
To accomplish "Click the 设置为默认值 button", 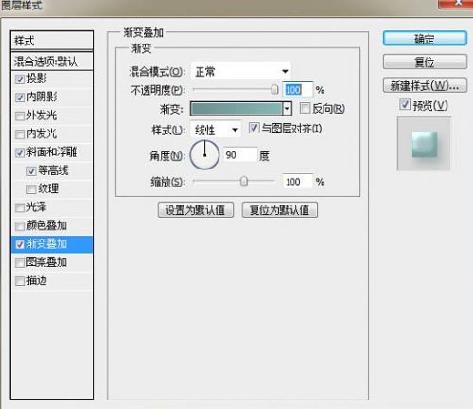I will point(196,210).
